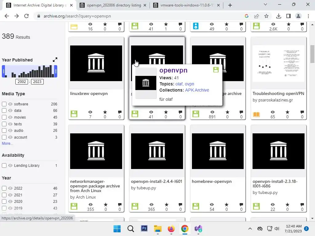Click the olaf topic link
The width and height of the screenshot is (315, 236).
coord(179,84)
